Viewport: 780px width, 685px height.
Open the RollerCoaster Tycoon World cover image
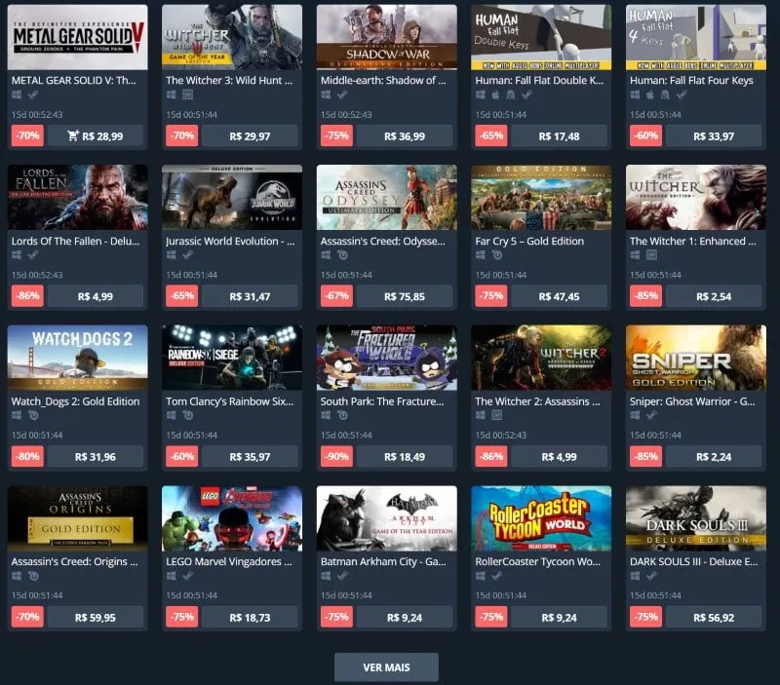point(541,518)
